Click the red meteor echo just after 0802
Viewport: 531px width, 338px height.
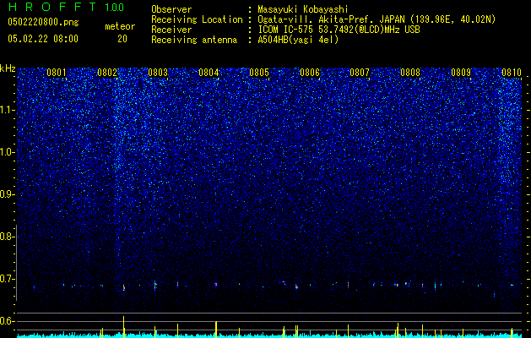[124, 288]
